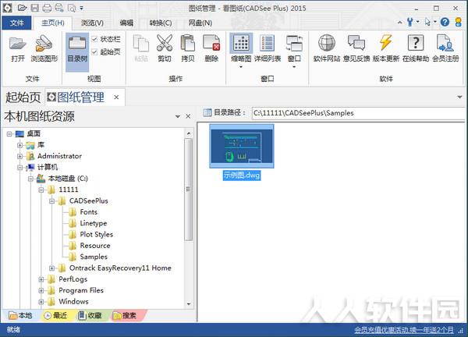Close the 图纸管理 tab

click(116, 98)
